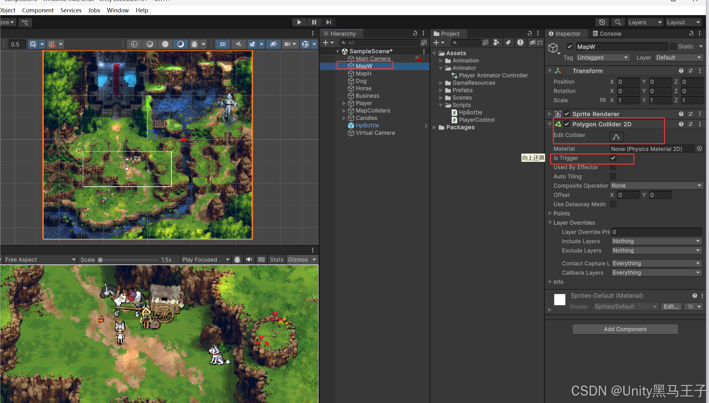The width and height of the screenshot is (709, 403).
Task: Open the Transform component help icon
Action: [x=681, y=71]
